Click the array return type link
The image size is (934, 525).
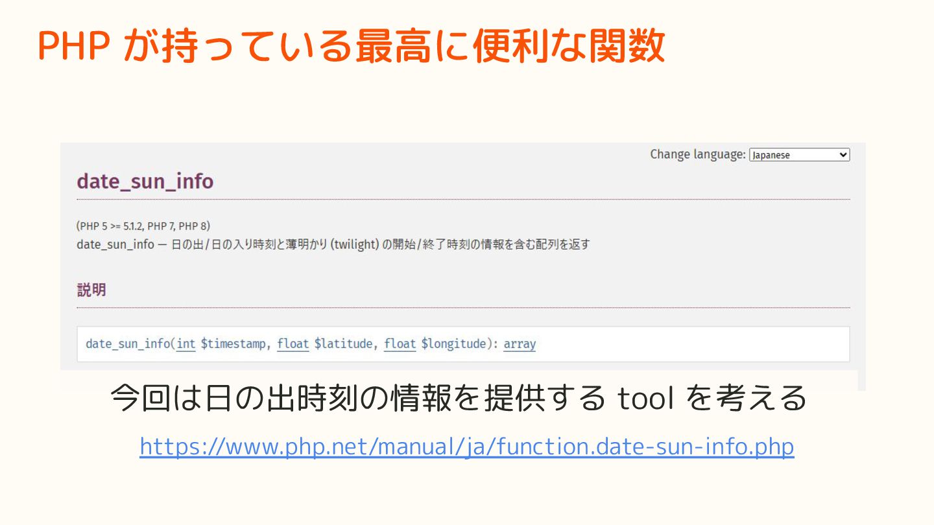click(x=520, y=344)
